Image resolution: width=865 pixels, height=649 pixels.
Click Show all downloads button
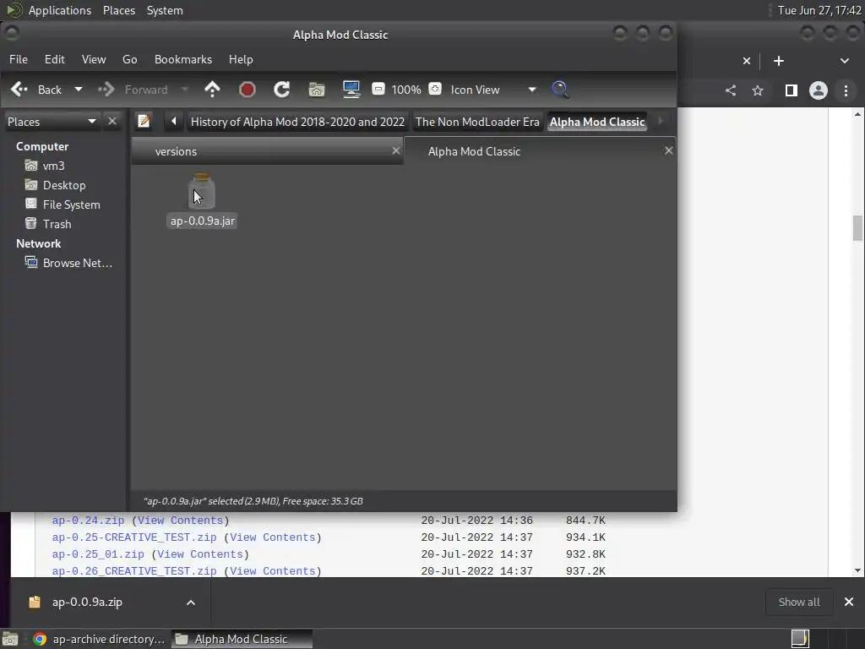point(799,602)
